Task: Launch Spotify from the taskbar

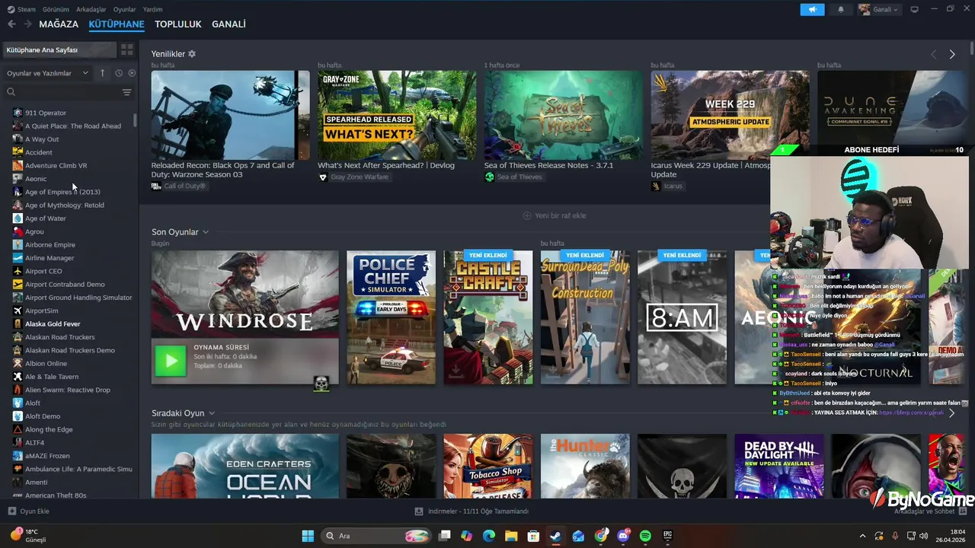Action: (645, 536)
